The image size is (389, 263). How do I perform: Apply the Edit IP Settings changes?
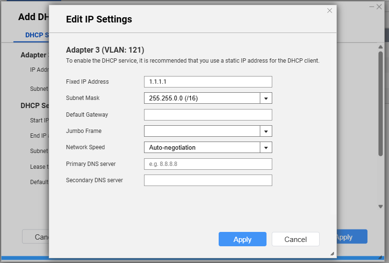click(242, 239)
